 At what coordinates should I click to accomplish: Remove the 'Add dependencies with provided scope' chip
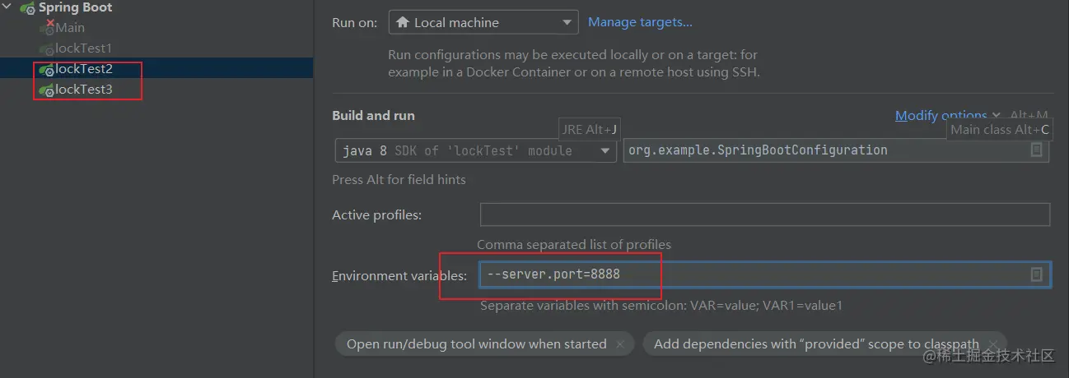(x=993, y=344)
